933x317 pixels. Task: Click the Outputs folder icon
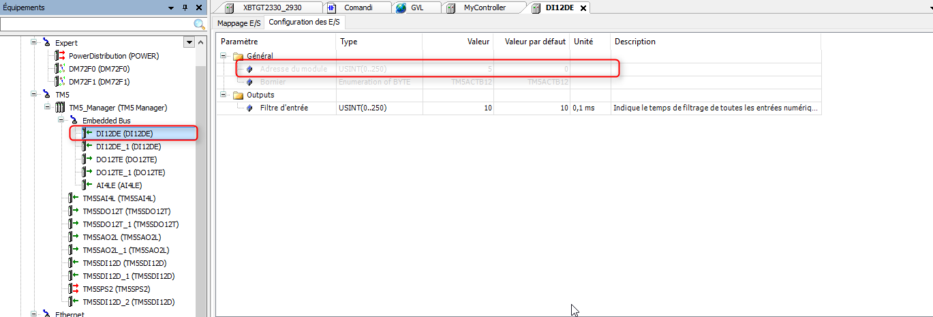[238, 95]
